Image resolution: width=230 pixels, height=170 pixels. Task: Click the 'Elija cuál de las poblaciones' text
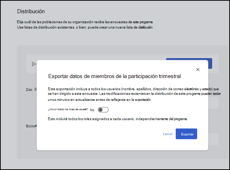pos(85,22)
